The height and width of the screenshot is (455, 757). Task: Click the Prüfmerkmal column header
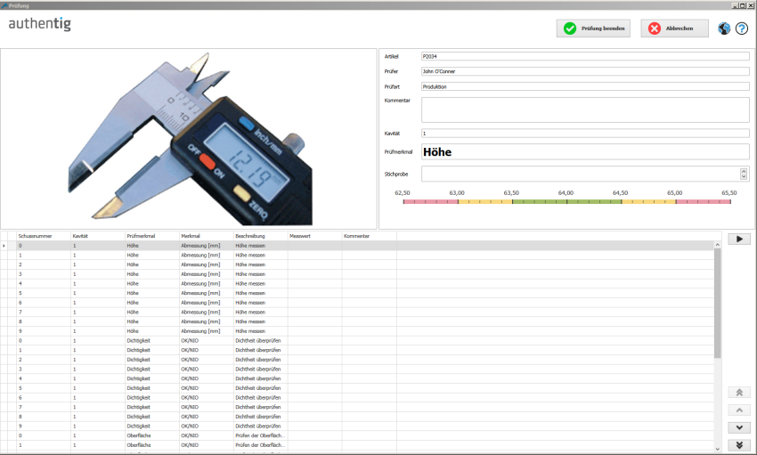152,236
